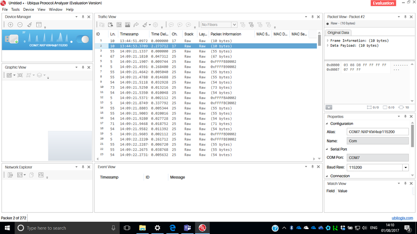Screen dimensions: 417x234
Task: Apply filter icon with check mark
Action: pos(243,25)
